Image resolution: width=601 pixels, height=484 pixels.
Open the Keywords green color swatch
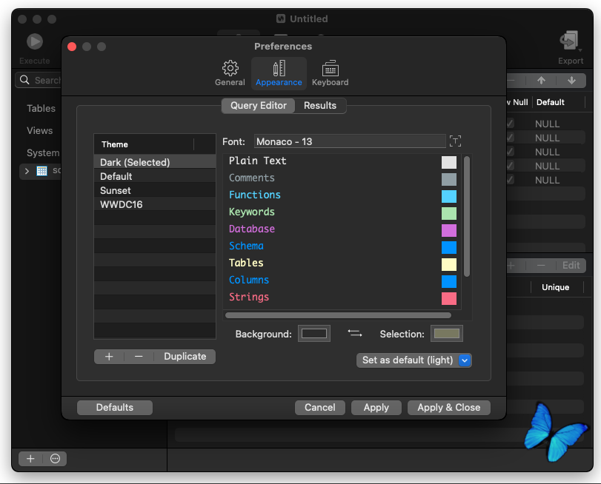(x=449, y=213)
